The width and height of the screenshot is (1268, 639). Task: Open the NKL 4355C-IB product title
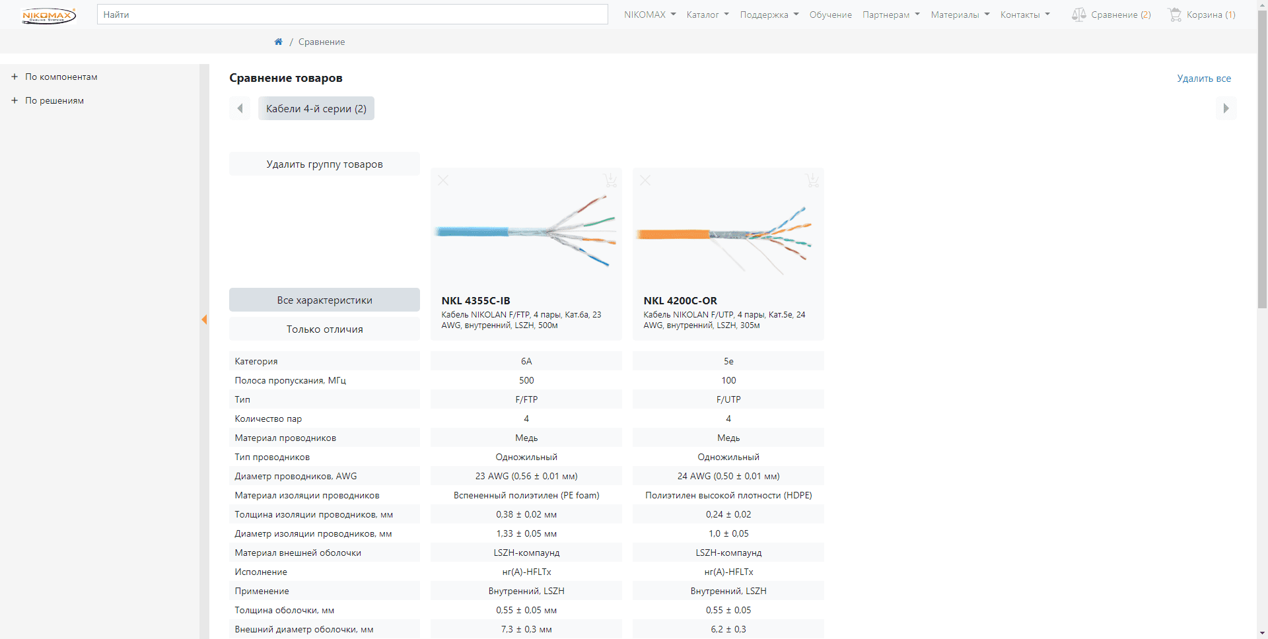coord(475,300)
